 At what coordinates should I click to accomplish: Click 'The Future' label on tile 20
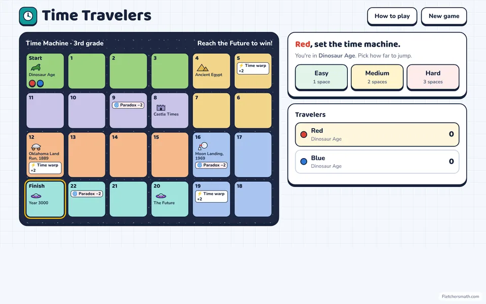(164, 203)
